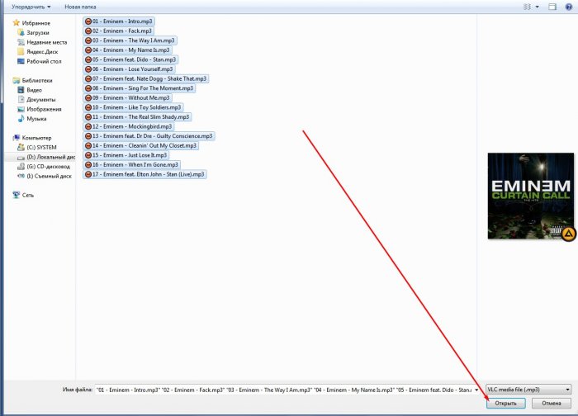Expand view options arrow beside view icon

[538, 6]
